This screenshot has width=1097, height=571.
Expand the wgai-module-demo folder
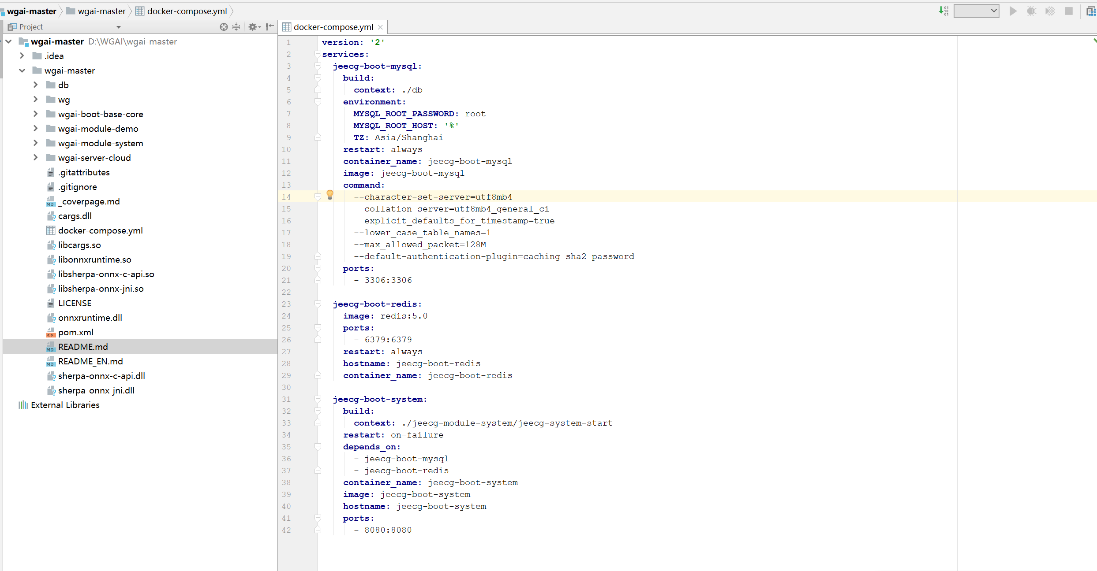pos(36,129)
